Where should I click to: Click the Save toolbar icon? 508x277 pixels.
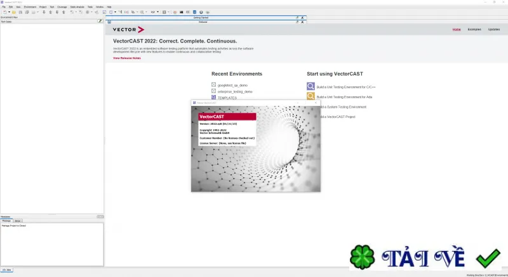20,12
